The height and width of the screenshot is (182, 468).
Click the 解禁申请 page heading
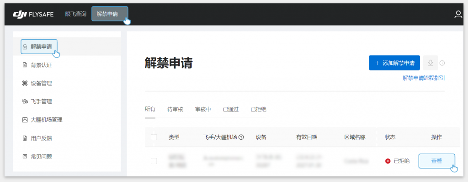pos(169,63)
